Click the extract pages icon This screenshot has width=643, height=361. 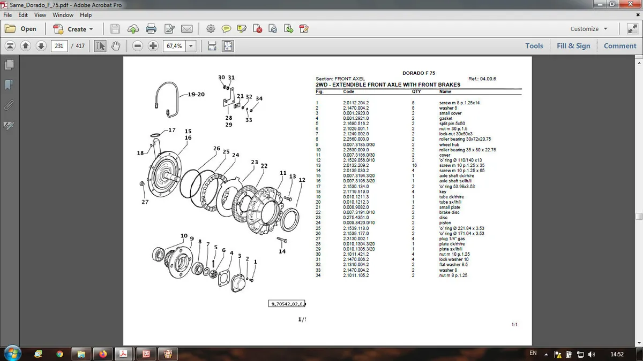pos(288,29)
